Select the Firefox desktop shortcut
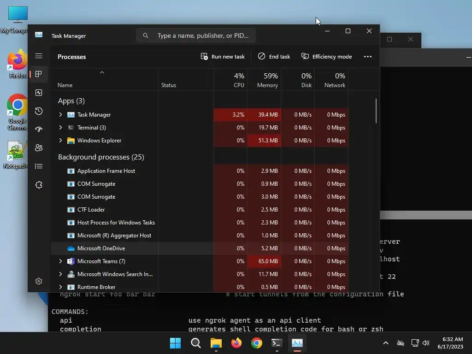This screenshot has width=472, height=354. pyautogui.click(x=17, y=64)
